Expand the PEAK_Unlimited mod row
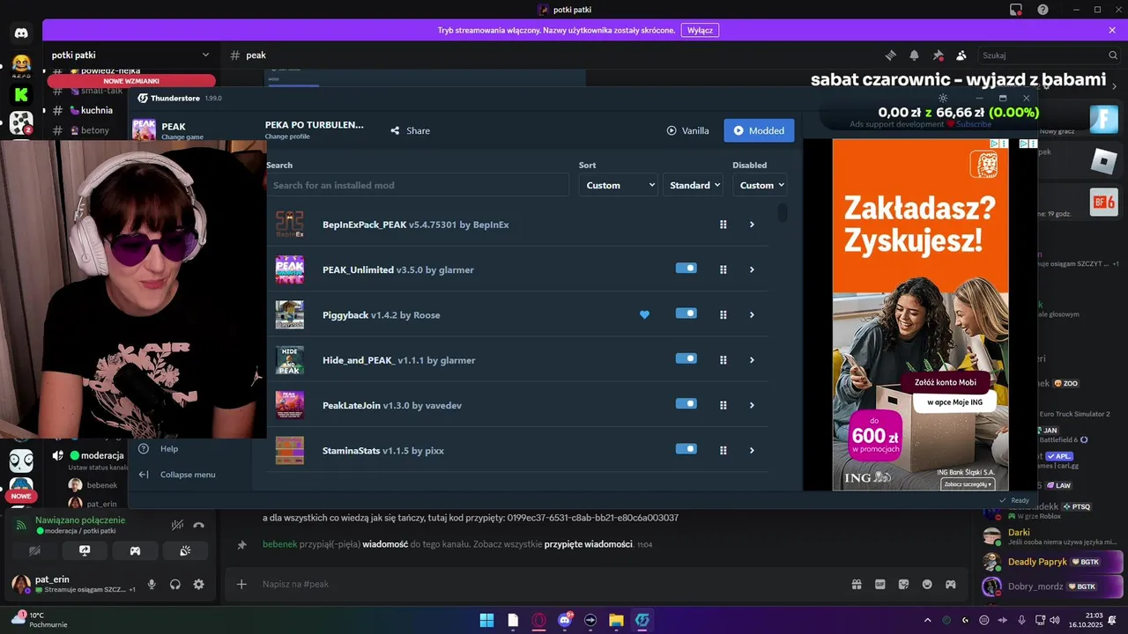This screenshot has height=634, width=1128. (752, 269)
